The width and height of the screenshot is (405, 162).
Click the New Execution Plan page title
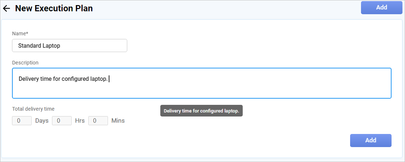54,8
